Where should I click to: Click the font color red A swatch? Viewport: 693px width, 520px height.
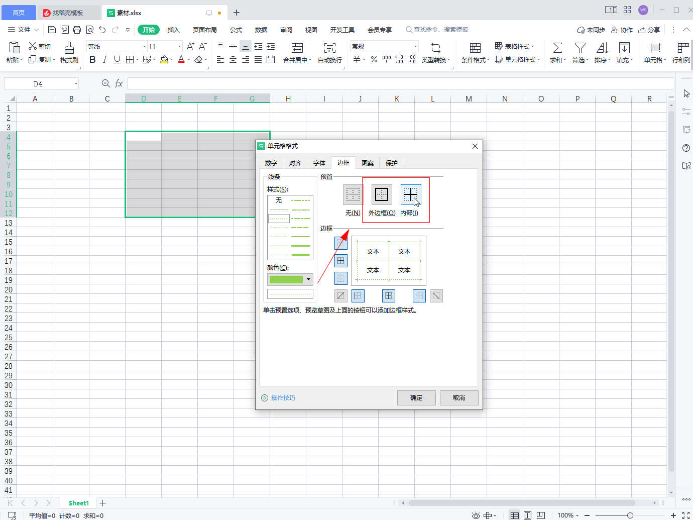(x=181, y=60)
